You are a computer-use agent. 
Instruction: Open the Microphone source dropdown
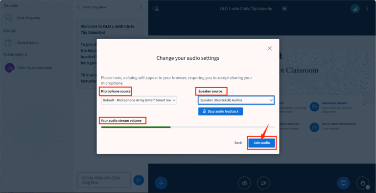tap(139, 100)
